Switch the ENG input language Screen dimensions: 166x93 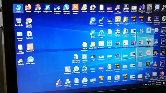(x=153, y=84)
